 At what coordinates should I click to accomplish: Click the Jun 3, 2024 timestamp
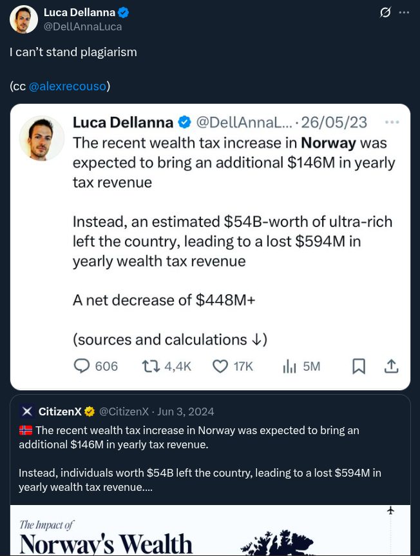[x=186, y=412]
